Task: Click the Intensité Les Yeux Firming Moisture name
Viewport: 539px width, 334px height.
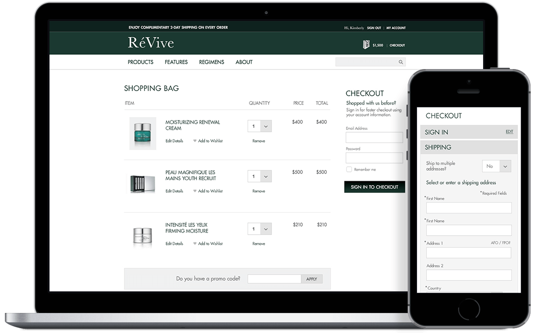Action: tap(187, 228)
